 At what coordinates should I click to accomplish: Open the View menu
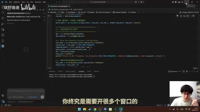point(23,2)
